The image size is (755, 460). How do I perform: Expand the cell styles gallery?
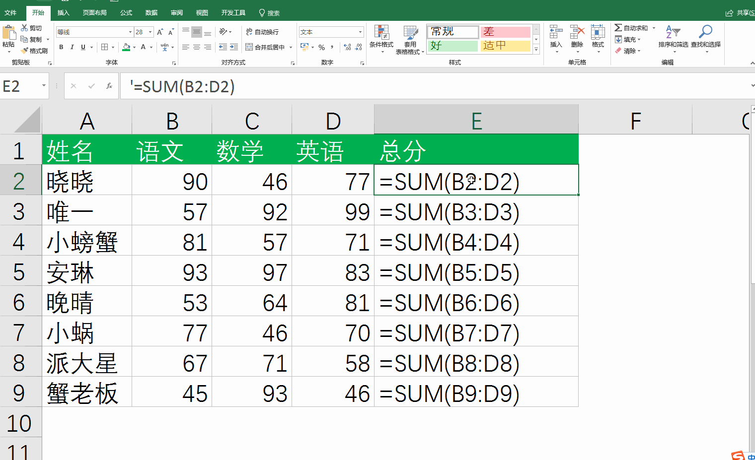[x=536, y=49]
